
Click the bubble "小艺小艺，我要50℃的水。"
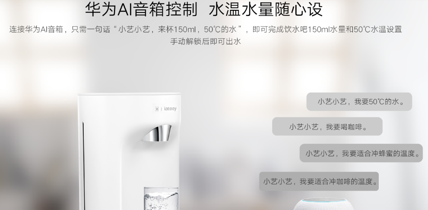click(x=359, y=102)
